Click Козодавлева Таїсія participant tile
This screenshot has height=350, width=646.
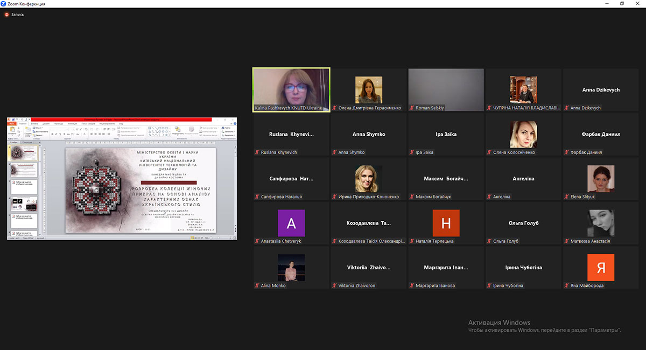(369, 223)
